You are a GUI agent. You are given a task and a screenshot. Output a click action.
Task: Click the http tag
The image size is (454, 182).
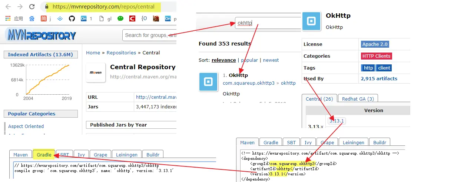(368, 68)
